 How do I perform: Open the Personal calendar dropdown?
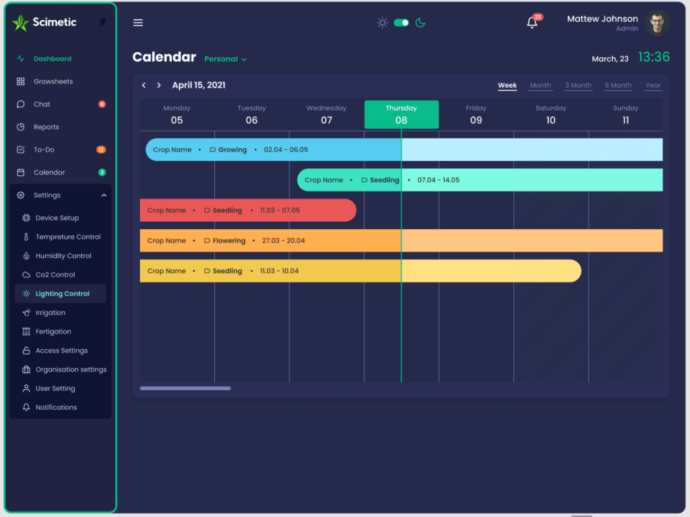pos(225,59)
